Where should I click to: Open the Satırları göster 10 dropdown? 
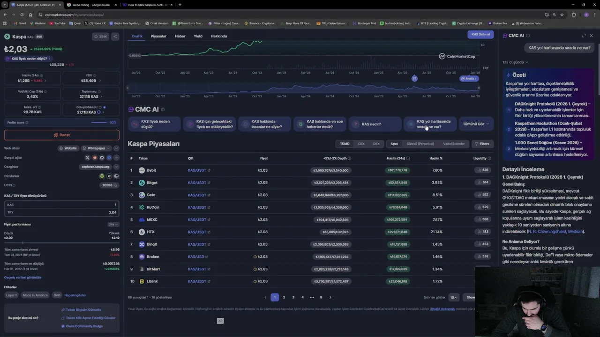pos(453,297)
